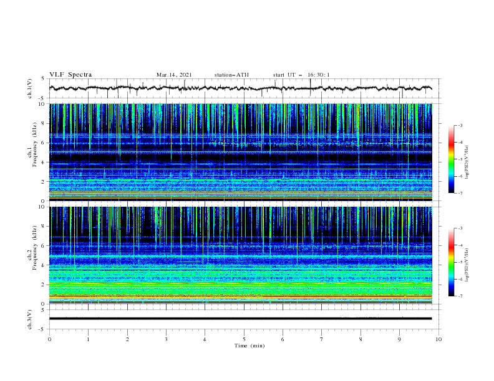Click the "10" kHz tick on ch.2 frequency axis
The height and width of the screenshot is (381, 494).
click(x=42, y=207)
